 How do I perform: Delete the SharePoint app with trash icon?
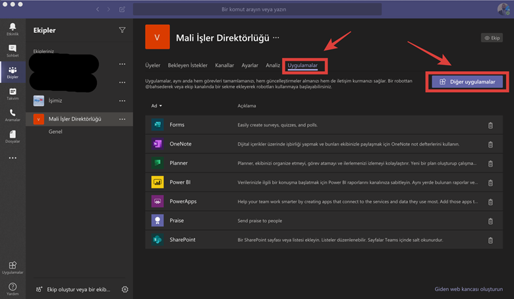coord(490,240)
